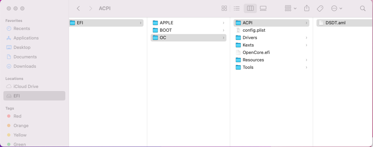The width and height of the screenshot is (373, 147).
Task: Expand the Kexts folder chevron
Action: pyautogui.click(x=306, y=45)
